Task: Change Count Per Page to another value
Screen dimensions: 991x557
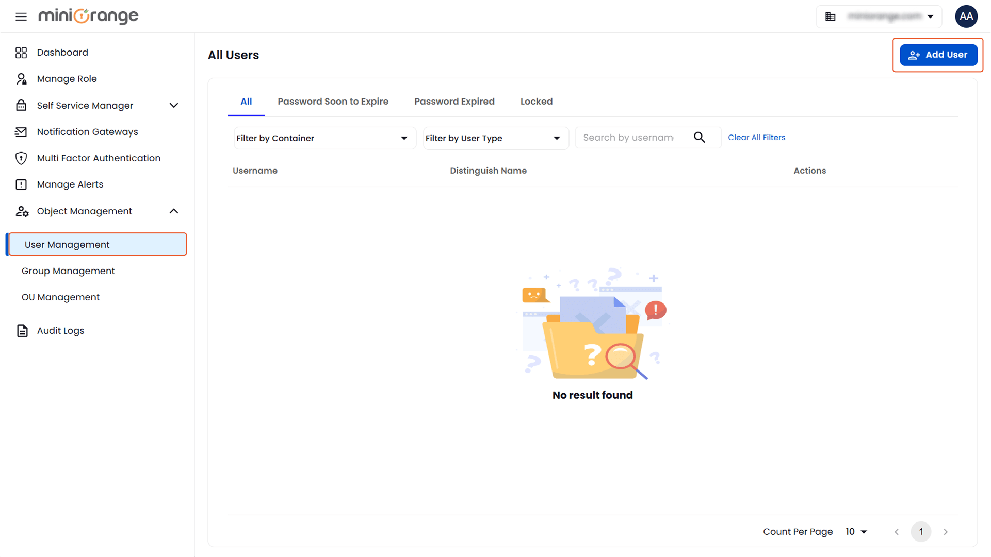Action: (x=855, y=531)
